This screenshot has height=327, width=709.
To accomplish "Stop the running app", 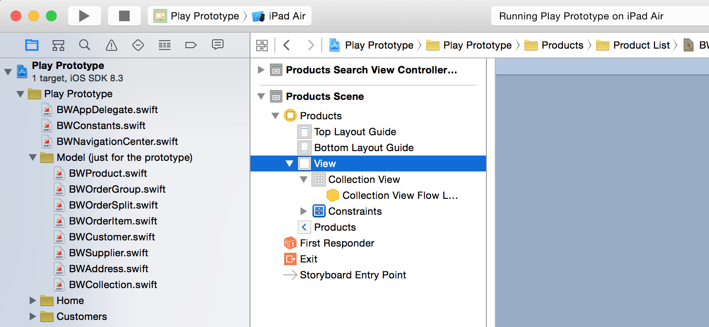I will [124, 16].
